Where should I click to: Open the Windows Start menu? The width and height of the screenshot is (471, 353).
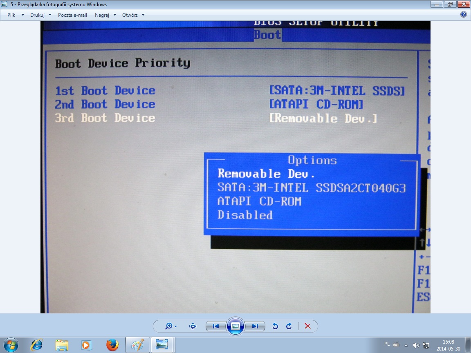coord(11,345)
